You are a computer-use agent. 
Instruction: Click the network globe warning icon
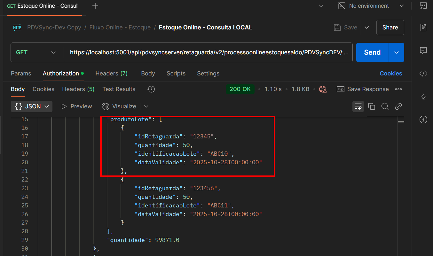tap(323, 89)
